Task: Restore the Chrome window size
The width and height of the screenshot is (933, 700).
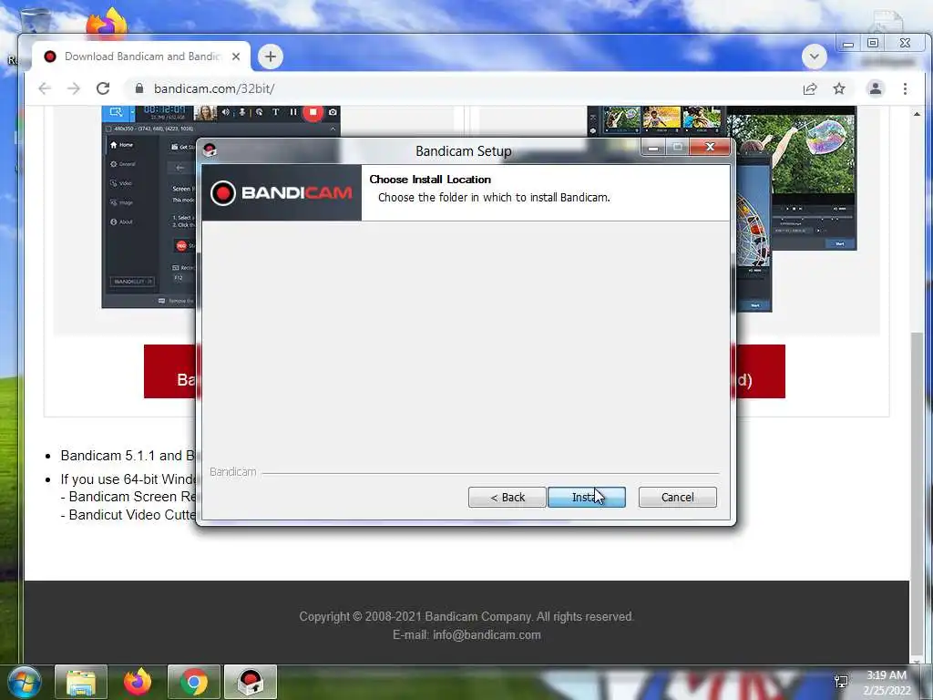Action: click(873, 43)
